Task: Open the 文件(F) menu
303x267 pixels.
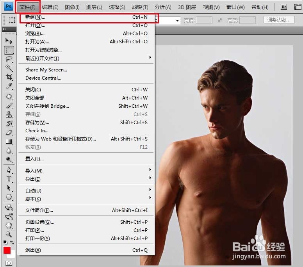Action: (x=27, y=7)
